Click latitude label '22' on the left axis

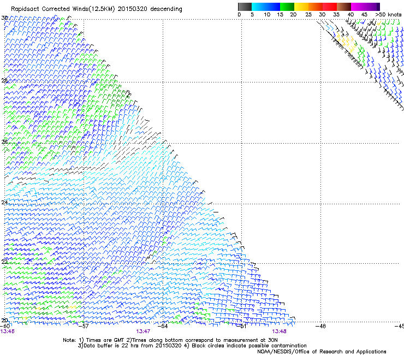tap(4, 262)
